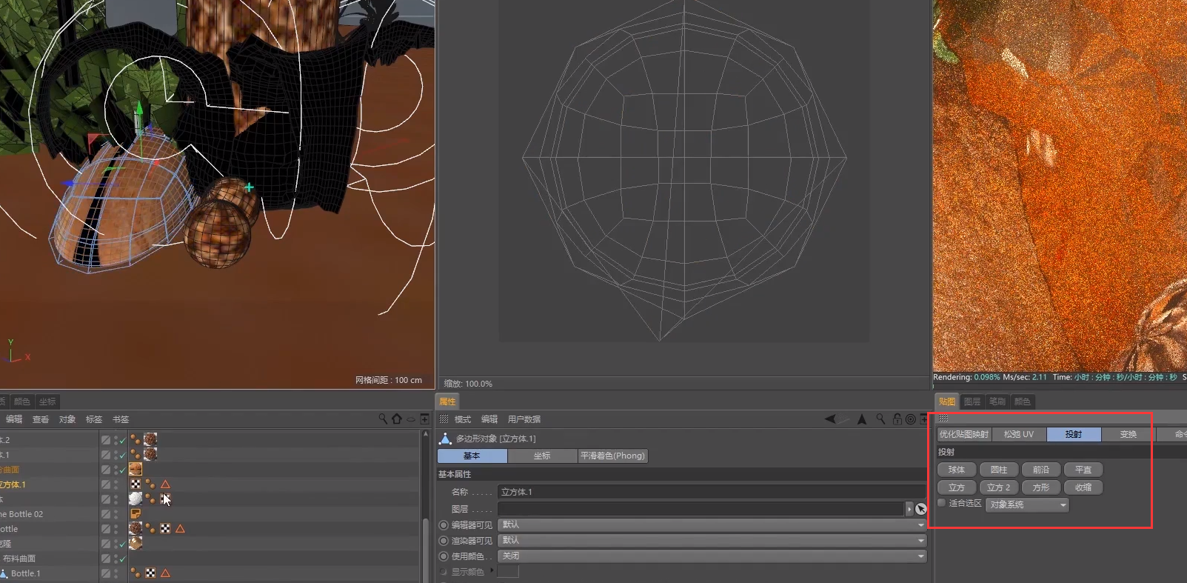Switch to the 平滑着色(Phong) tab
Viewport: 1187px width, 583px height.
[612, 456]
